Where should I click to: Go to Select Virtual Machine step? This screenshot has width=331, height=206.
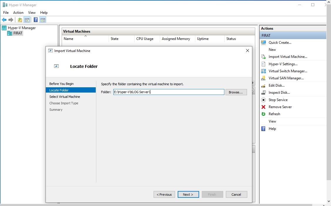pyautogui.click(x=65, y=97)
